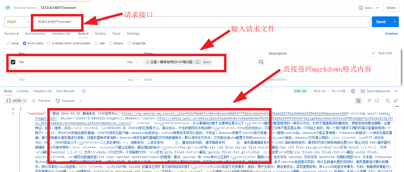Click the filter response icon
The image size is (404, 172).
(369, 101)
